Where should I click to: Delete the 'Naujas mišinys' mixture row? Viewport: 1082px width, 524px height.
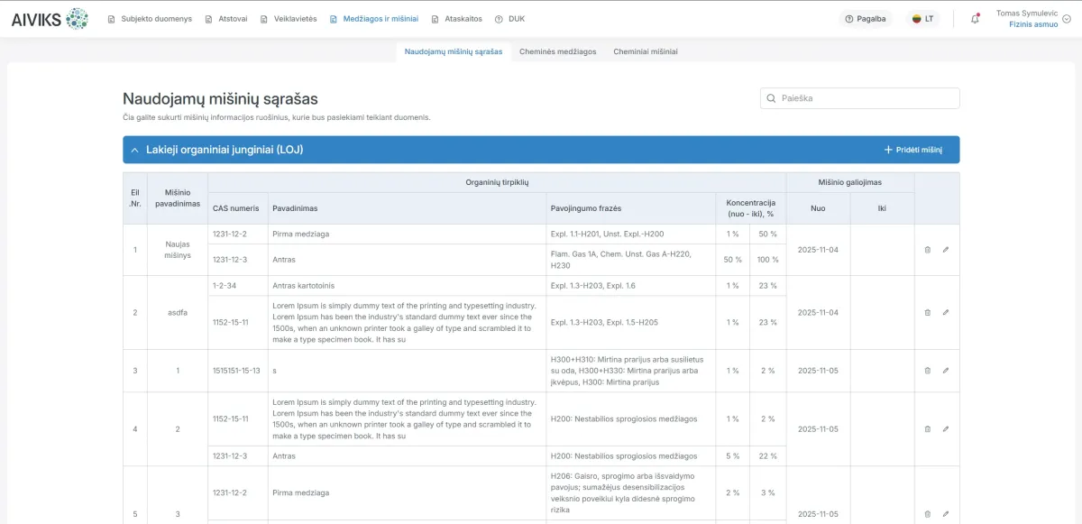pyautogui.click(x=928, y=250)
